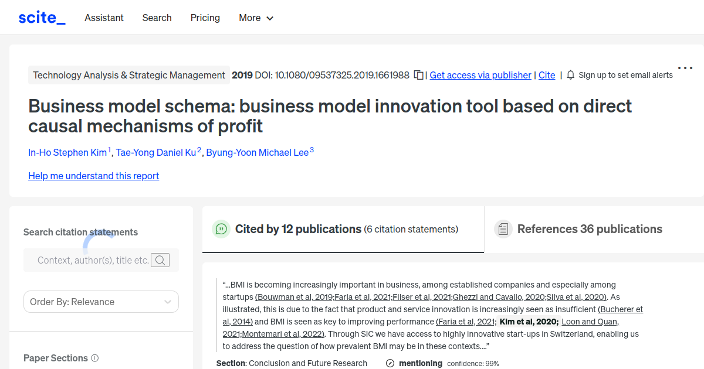Screen dimensions: 704x369
Task: Expand the More navigation menu
Action: click(256, 18)
